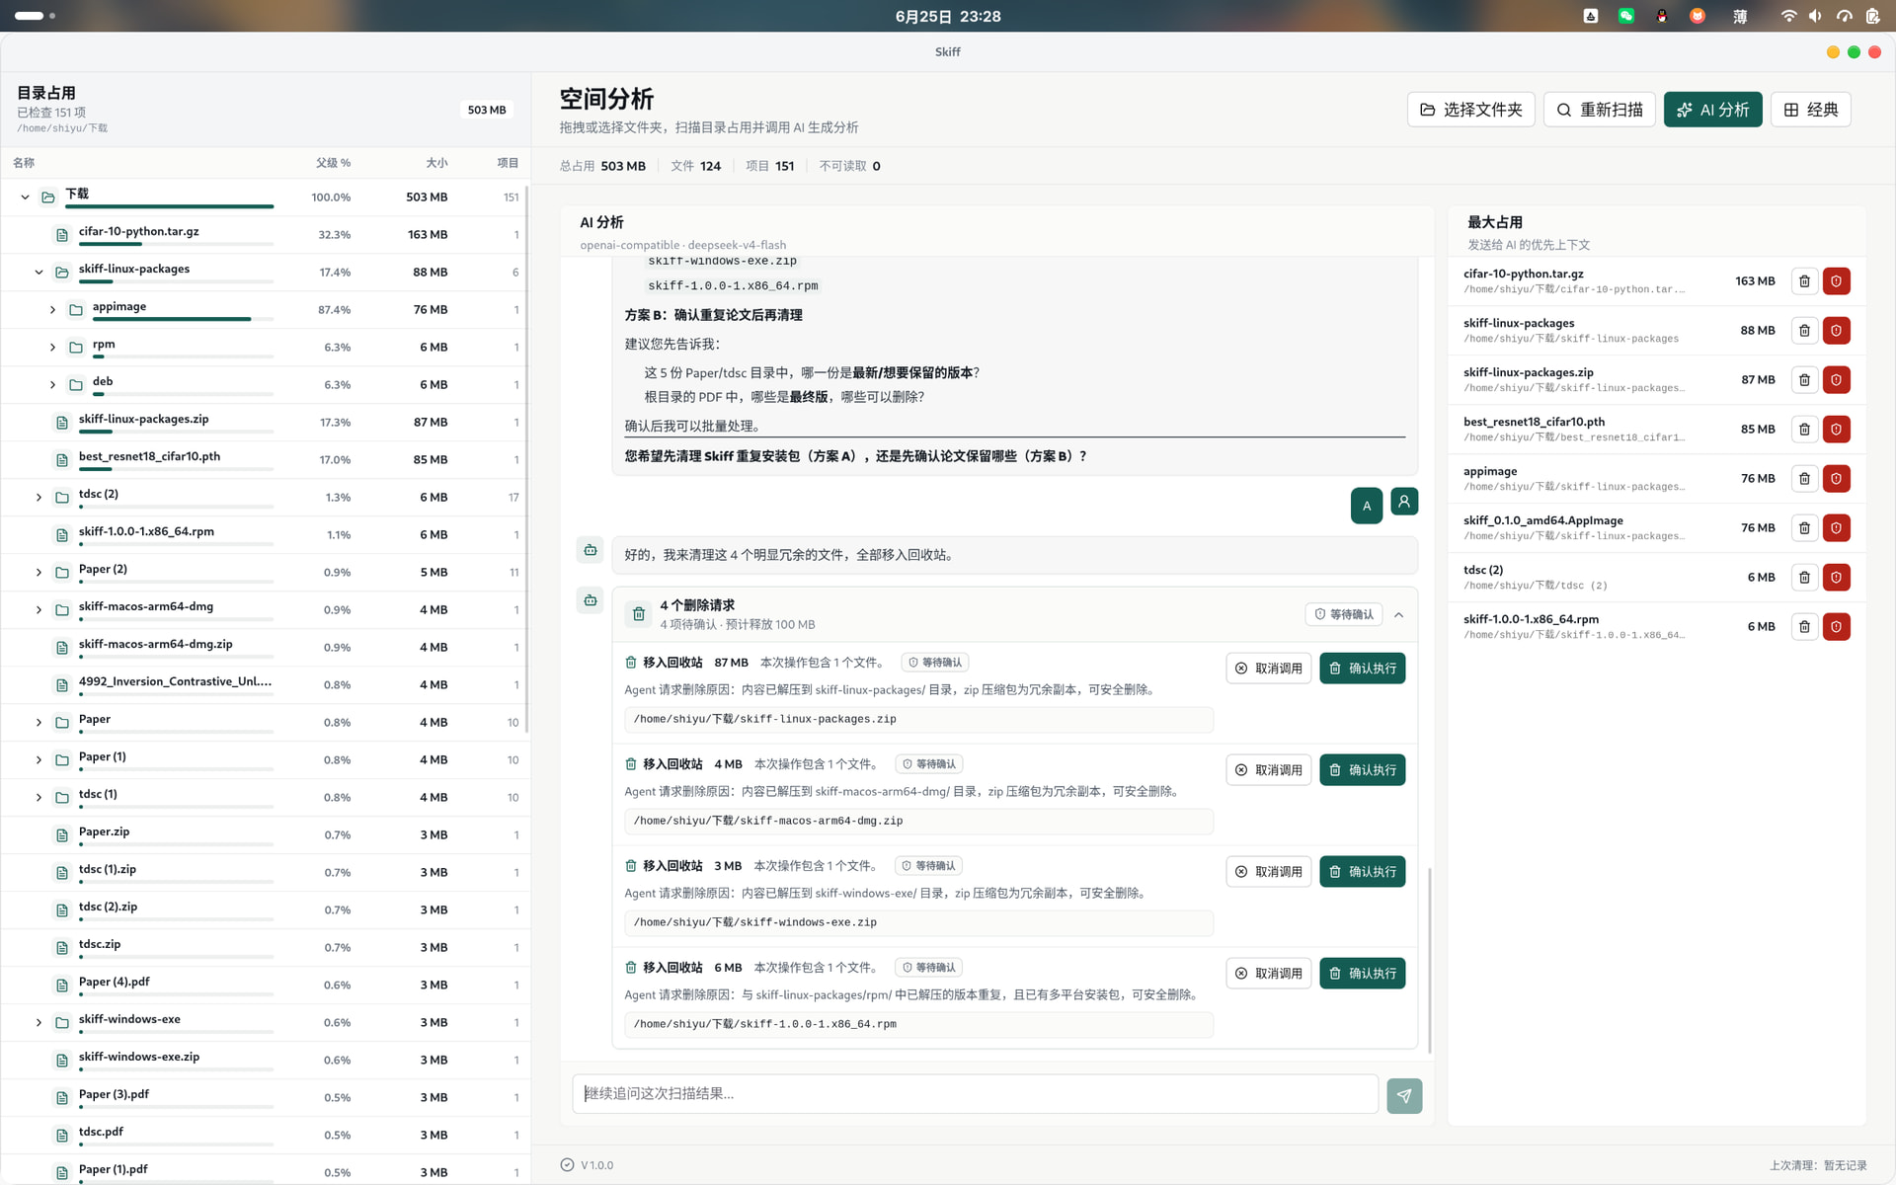The image size is (1896, 1185).
Task: Expand the Paper (2) folder
Action: click(x=39, y=573)
